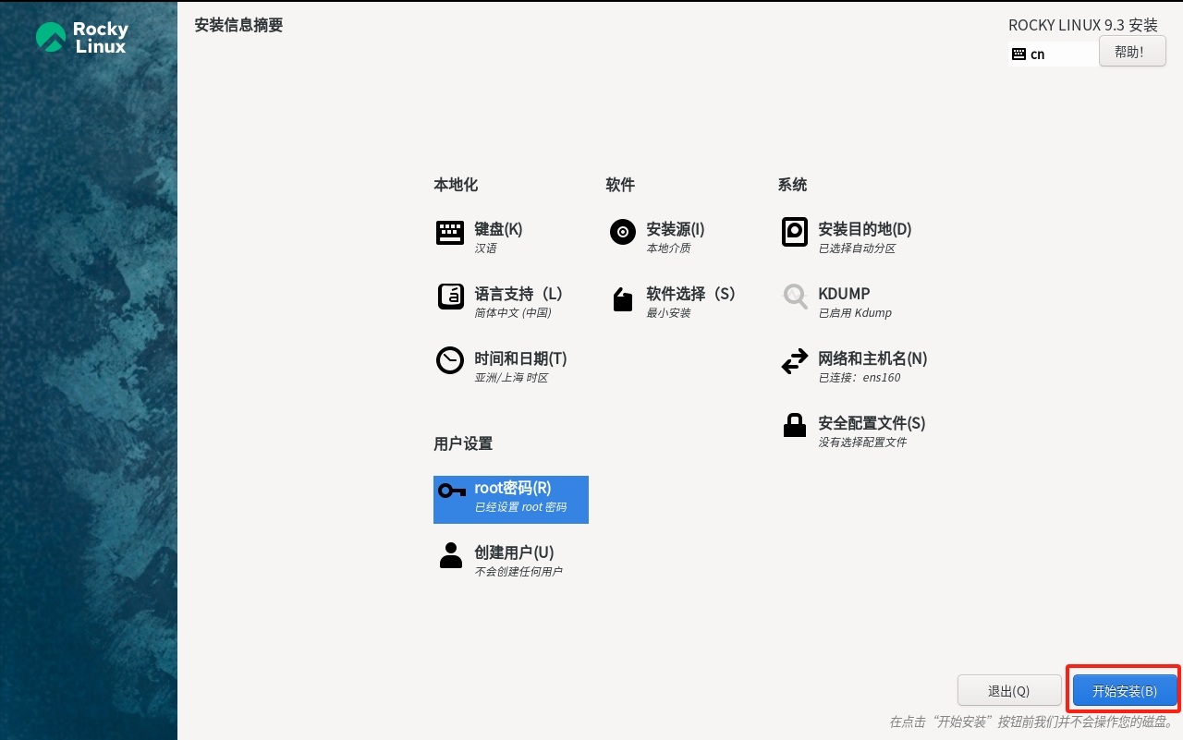Open 网络和主机名(N) network settings

tap(854, 366)
